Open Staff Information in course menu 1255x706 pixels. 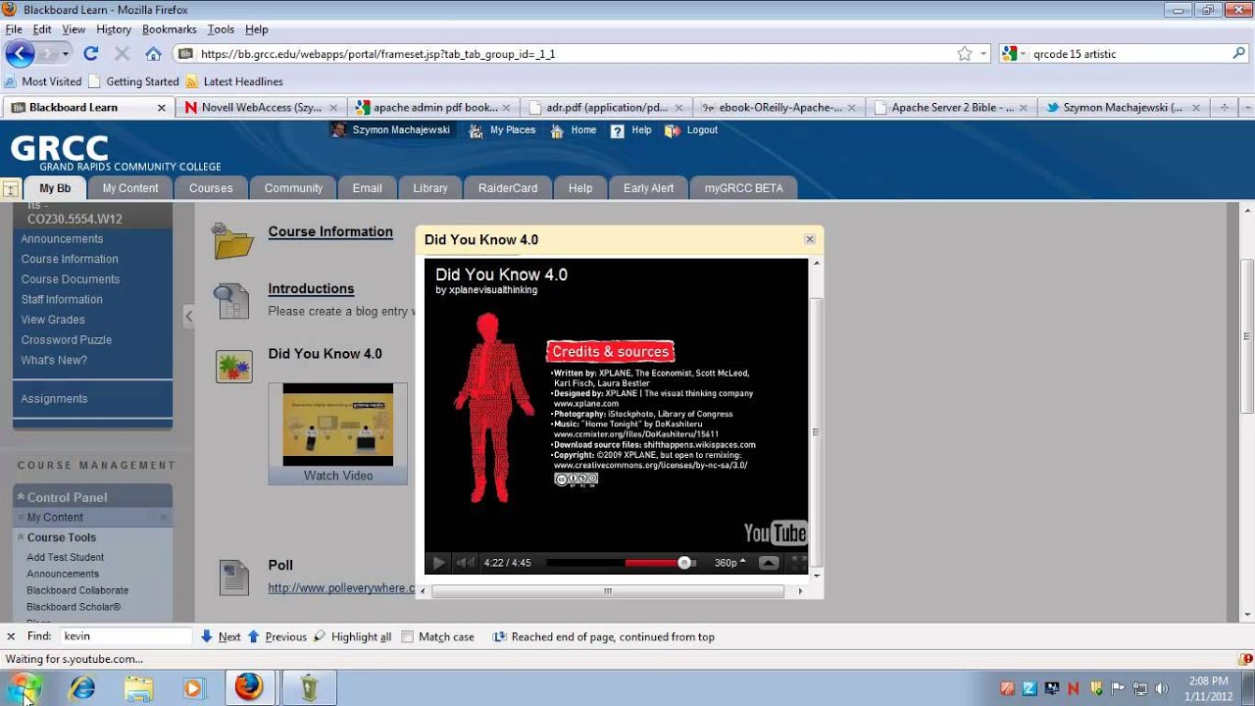coord(62,300)
